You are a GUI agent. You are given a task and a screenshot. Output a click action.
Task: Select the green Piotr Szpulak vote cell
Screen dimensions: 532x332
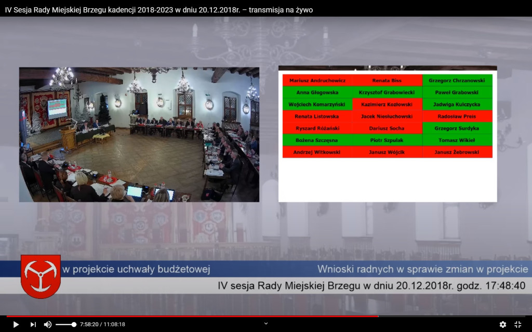point(388,140)
